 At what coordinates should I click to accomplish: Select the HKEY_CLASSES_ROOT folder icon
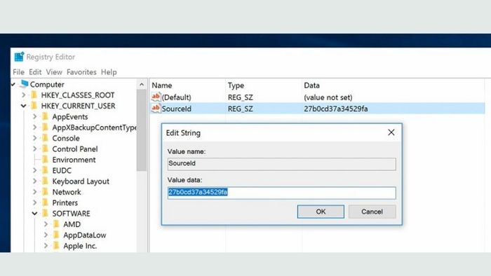pyautogui.click(x=34, y=95)
